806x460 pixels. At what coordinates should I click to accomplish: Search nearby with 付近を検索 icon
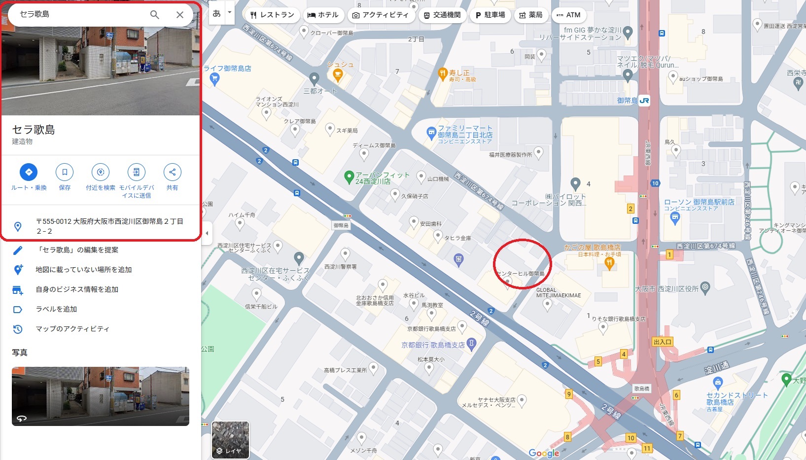(x=101, y=172)
